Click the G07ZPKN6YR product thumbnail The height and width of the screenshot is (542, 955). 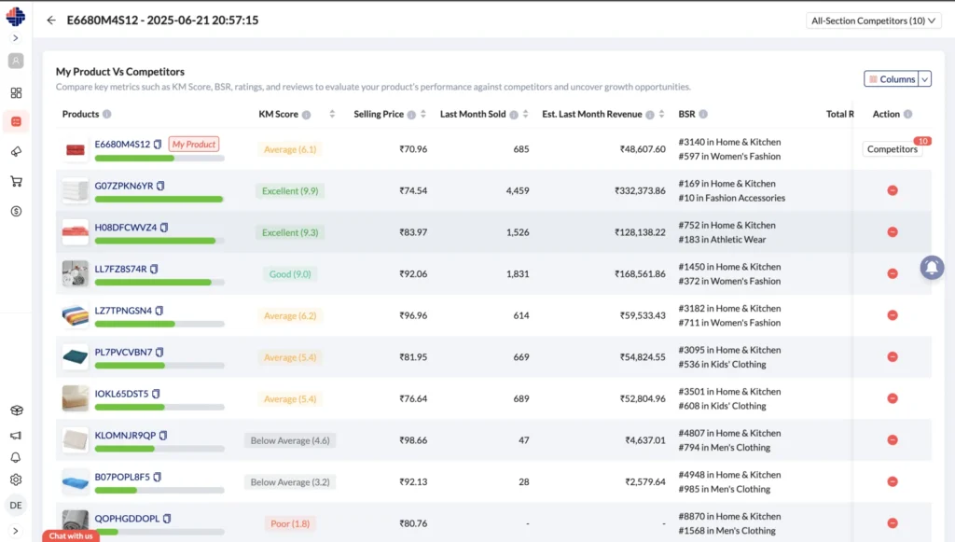click(x=75, y=190)
